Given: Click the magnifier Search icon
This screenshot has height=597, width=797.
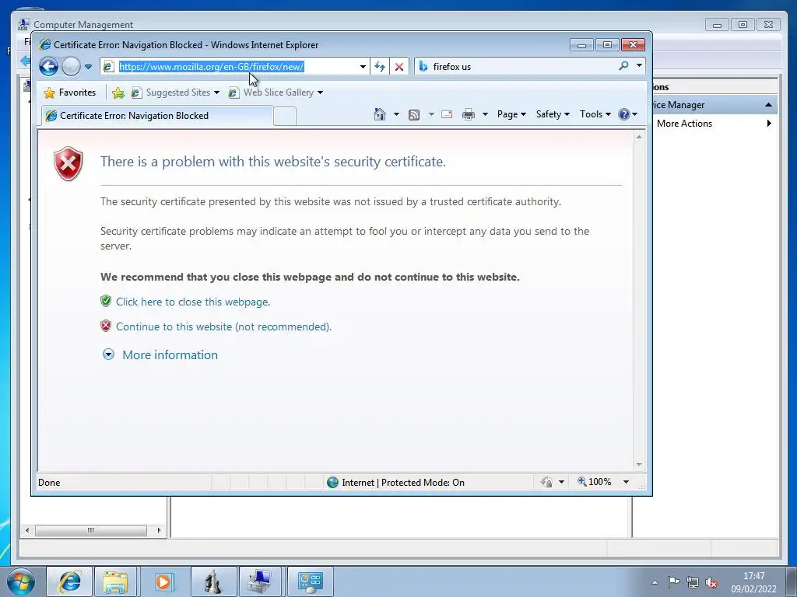Looking at the screenshot, I should pyautogui.click(x=623, y=66).
